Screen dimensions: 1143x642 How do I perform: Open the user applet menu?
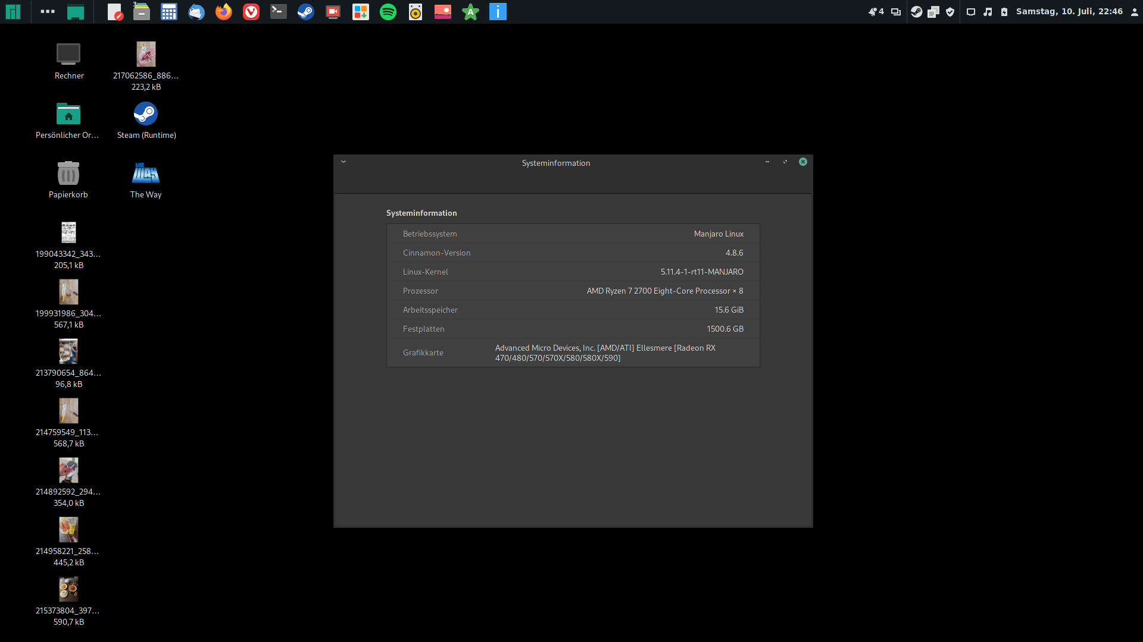(1134, 12)
